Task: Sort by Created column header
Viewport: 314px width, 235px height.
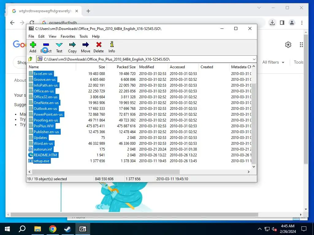Action: 214,67
